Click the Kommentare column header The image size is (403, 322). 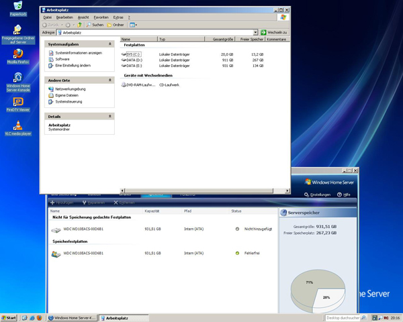tap(277, 39)
